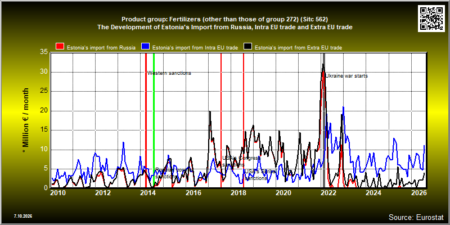Viewport: 450px width, 225px height.
Task: Click the x-axis label 2018
Action: (x=238, y=192)
